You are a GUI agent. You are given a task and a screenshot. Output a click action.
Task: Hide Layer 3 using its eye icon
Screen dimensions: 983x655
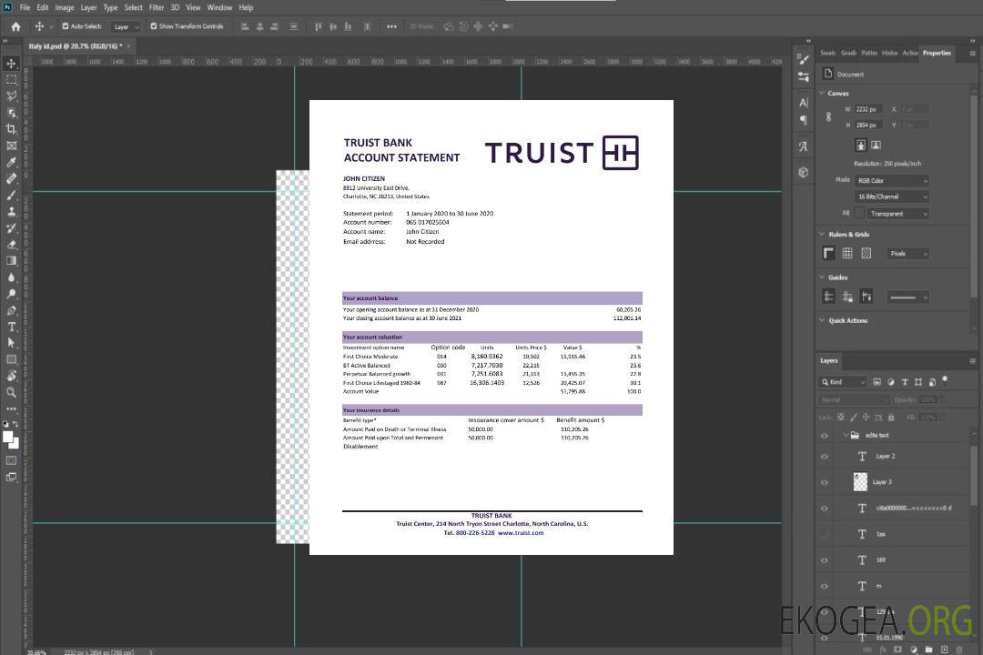(x=825, y=483)
